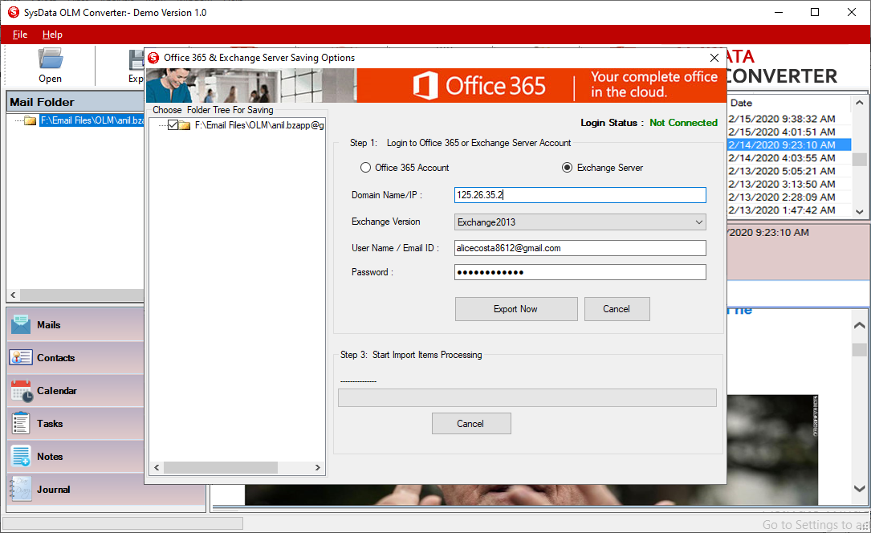Screen dimensions: 871x533
Task: Click scroll-up arrow of the date list
Action: pyautogui.click(x=859, y=103)
